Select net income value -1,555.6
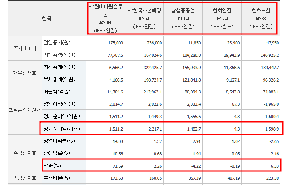This screenshot has width=284, height=185. pyautogui.click(x=193, y=117)
